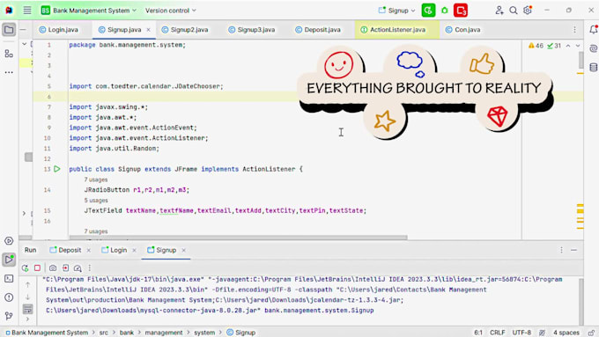
Task: Take a thread dump with camera icon
Action: click(x=53, y=267)
